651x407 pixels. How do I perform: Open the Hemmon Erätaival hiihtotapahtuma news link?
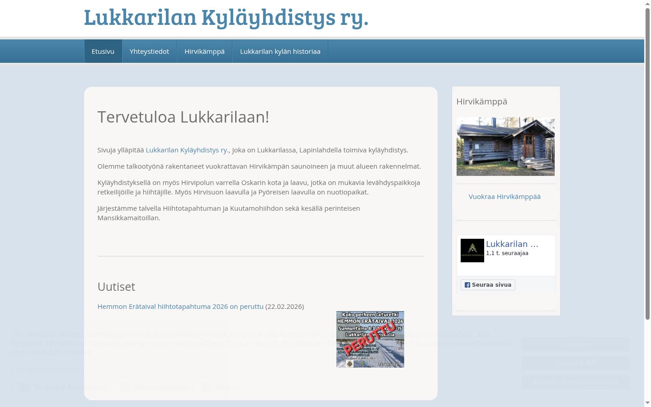[x=180, y=306]
